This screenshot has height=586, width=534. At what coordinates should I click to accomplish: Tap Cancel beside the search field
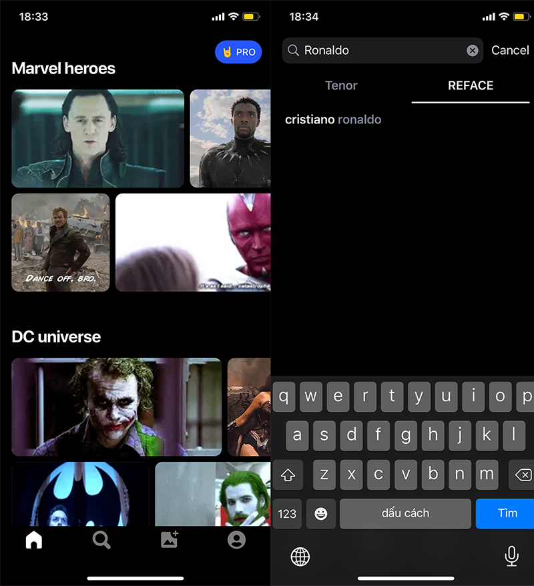[x=510, y=50]
